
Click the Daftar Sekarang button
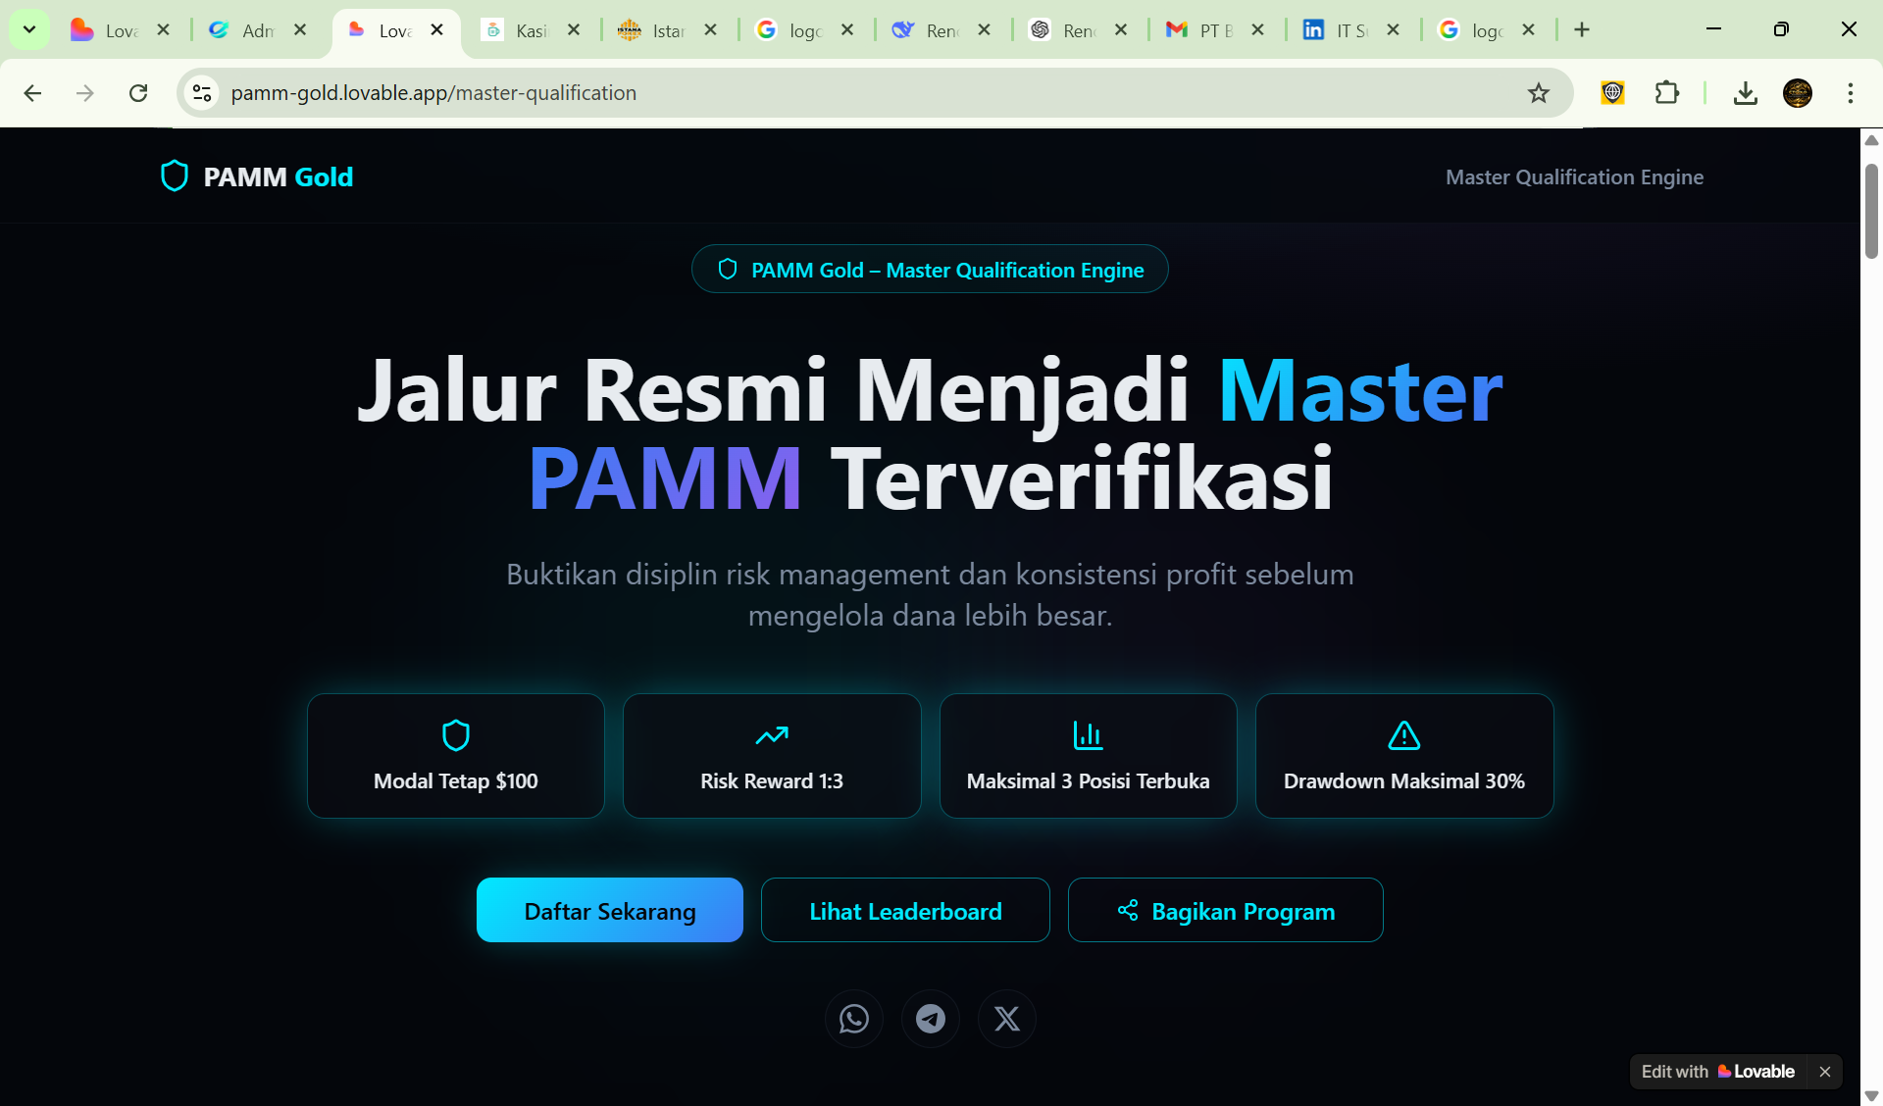tap(610, 911)
